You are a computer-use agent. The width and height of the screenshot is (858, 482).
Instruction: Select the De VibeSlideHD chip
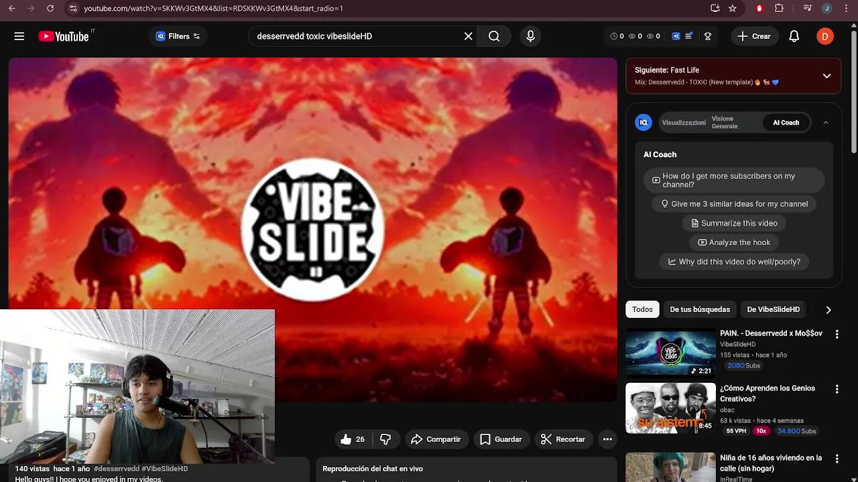click(773, 309)
